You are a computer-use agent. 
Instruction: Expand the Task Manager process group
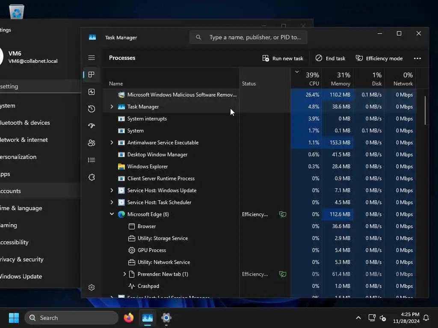(x=112, y=106)
